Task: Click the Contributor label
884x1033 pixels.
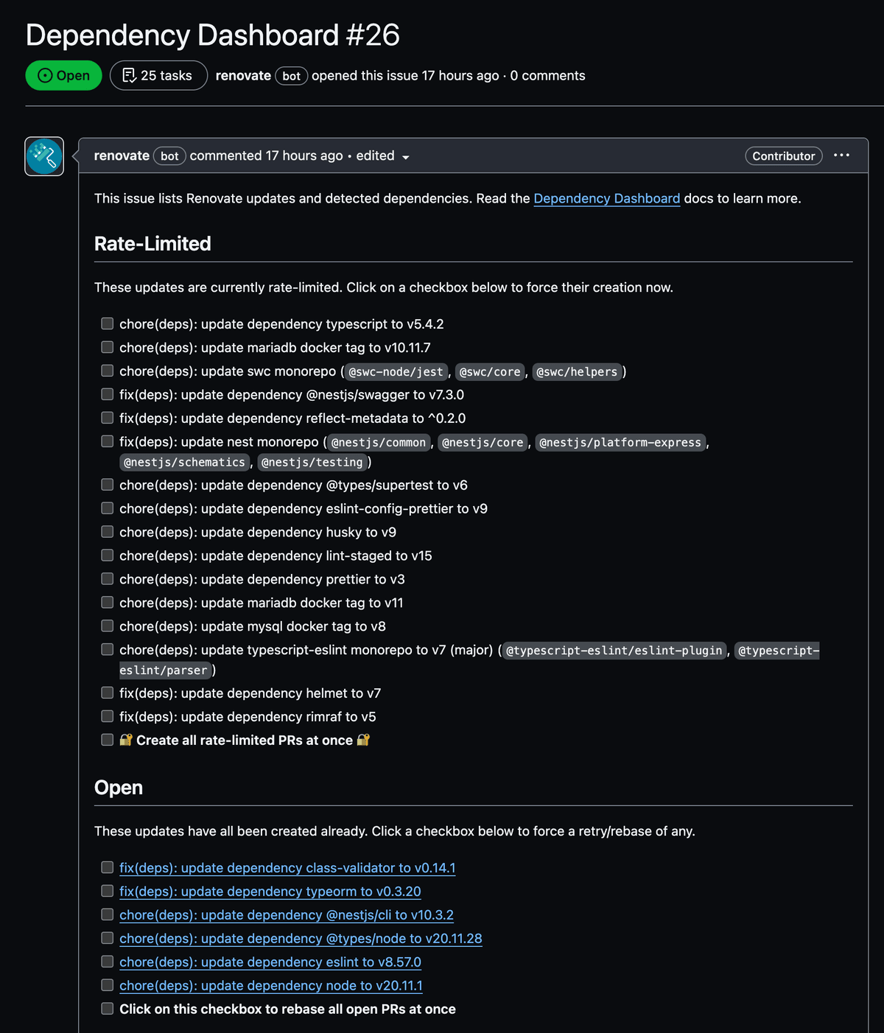Action: pos(783,155)
